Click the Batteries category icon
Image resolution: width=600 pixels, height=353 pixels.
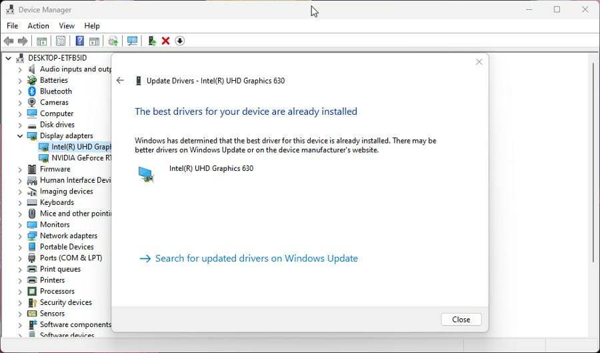pos(32,80)
